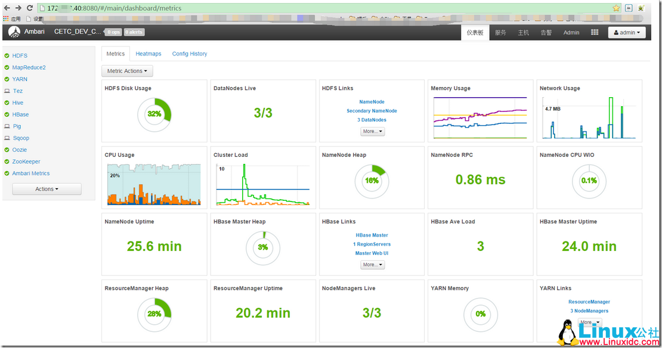Image resolution: width=662 pixels, height=348 pixels.
Task: Bookmark page using the star icon
Action: pyautogui.click(x=616, y=8)
